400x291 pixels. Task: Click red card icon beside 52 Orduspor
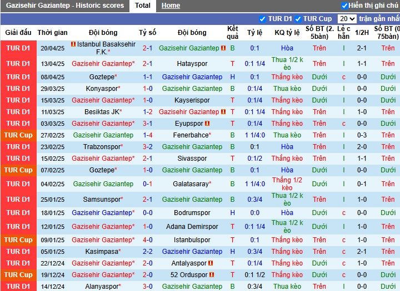pyautogui.click(x=212, y=275)
